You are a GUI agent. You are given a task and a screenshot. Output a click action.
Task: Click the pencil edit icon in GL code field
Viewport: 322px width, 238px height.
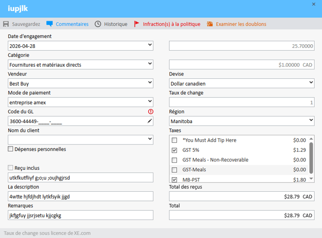(x=150, y=121)
